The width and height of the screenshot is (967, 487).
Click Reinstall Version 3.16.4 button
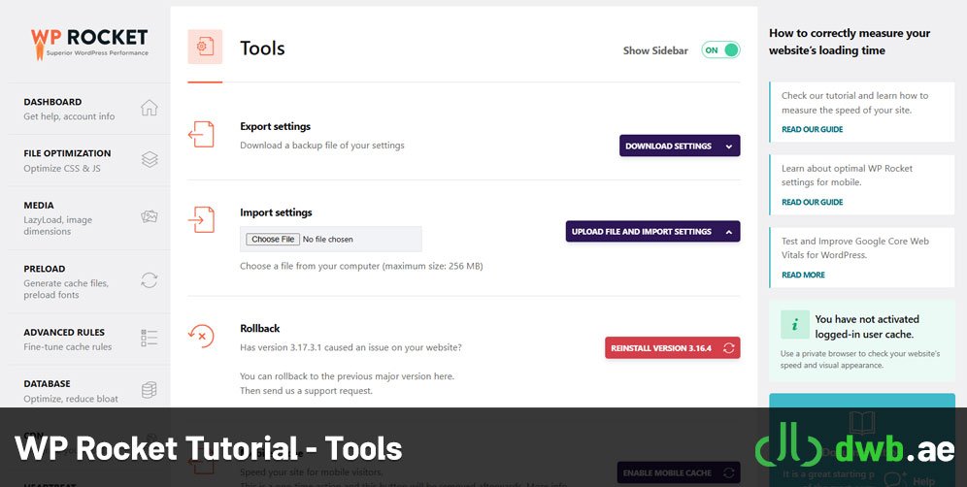672,348
